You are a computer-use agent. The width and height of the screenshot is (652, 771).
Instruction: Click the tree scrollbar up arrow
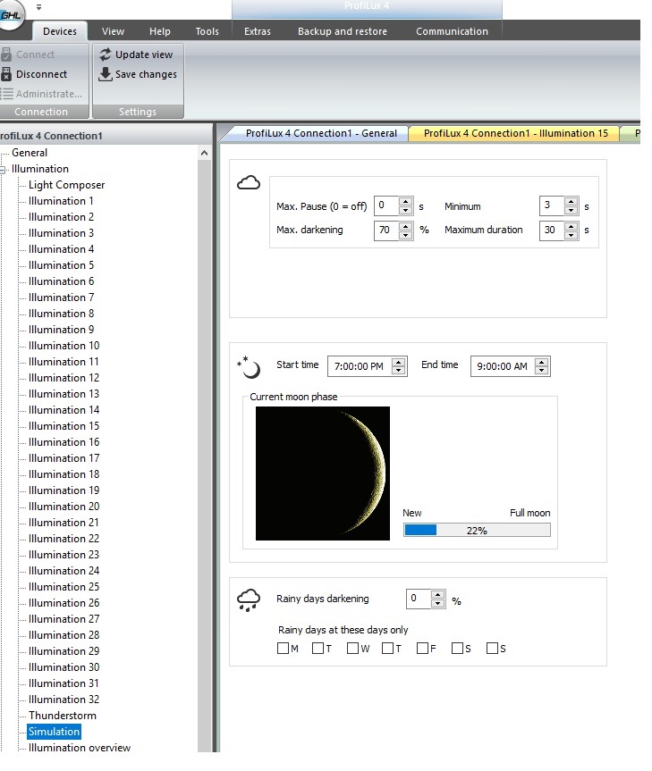tap(204, 154)
